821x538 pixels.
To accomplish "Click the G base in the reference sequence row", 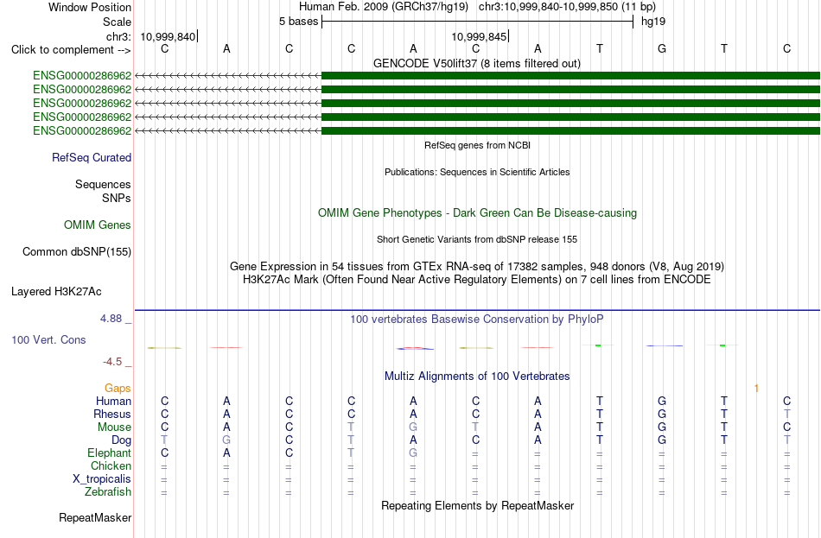I will pyautogui.click(x=662, y=48).
